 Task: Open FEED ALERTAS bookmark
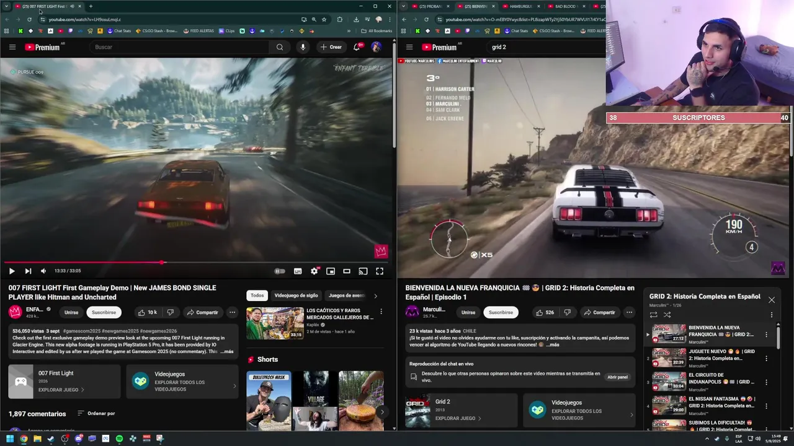(x=199, y=31)
